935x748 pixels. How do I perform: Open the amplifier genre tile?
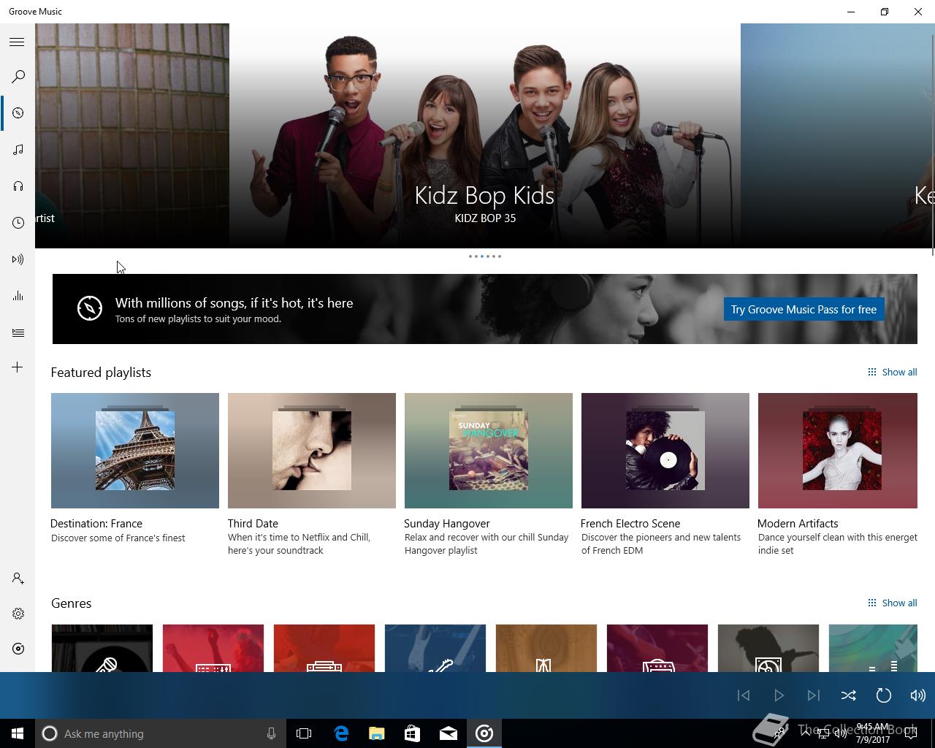coord(657,648)
